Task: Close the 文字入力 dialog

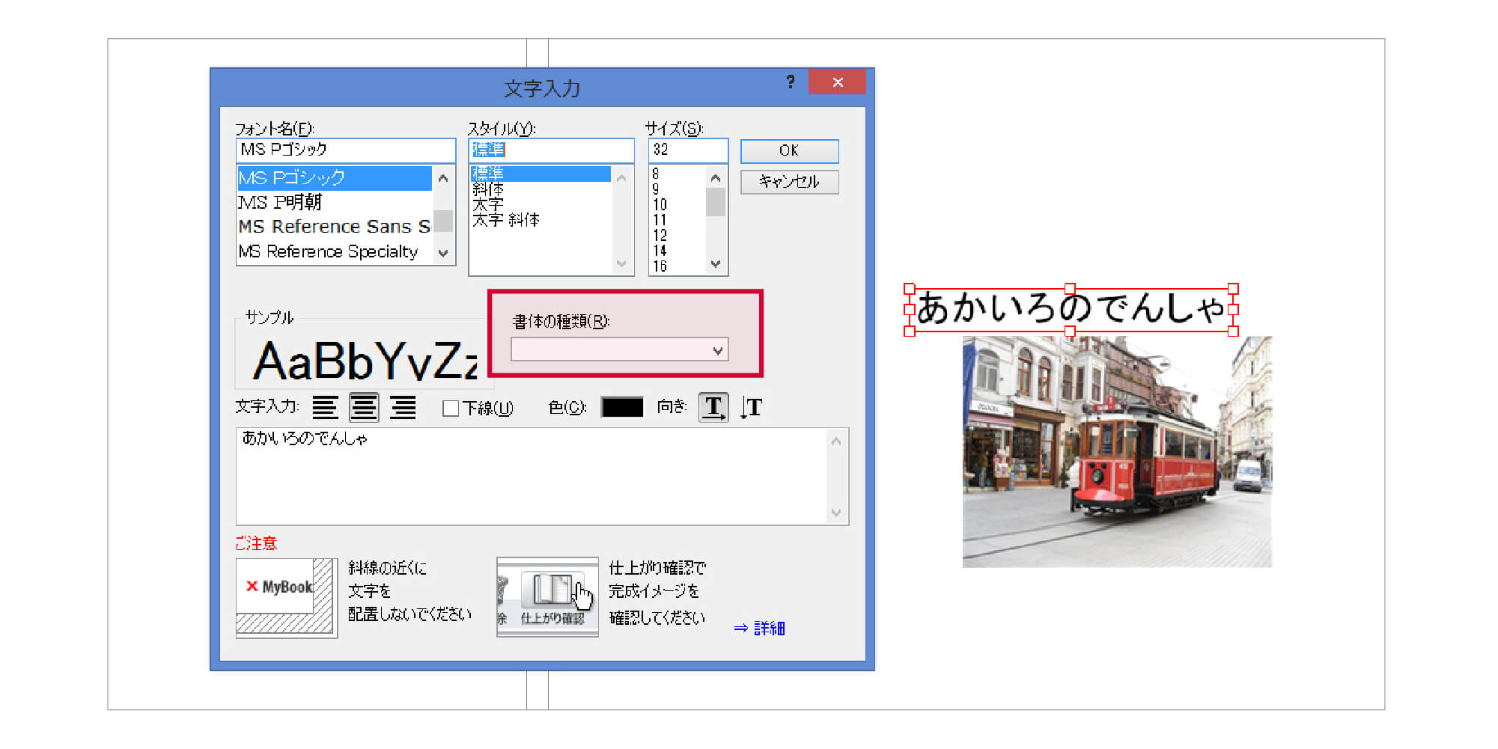Action: pos(837,82)
